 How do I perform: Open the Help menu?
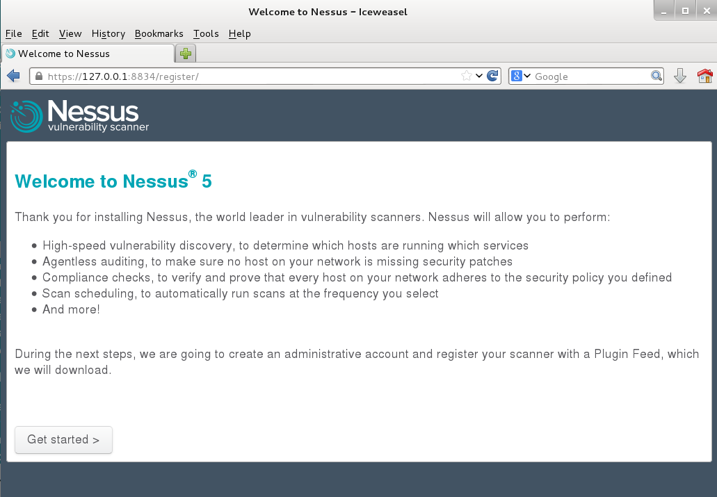(240, 34)
